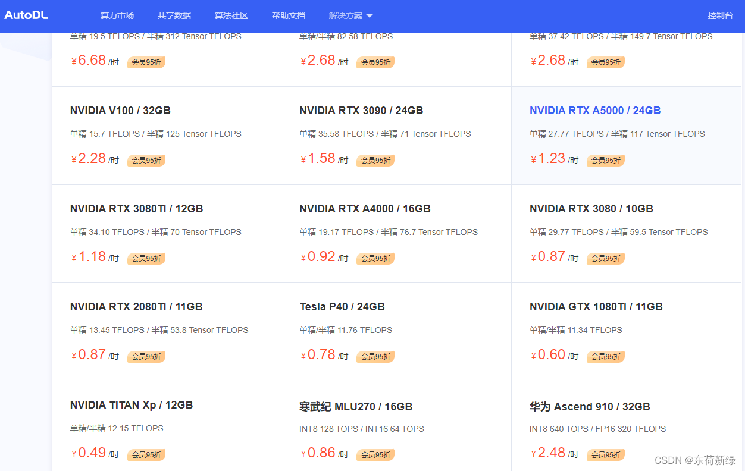Click the 会员95折 badge on the Ascend 910 card
Screen dimensions: 745x471
click(x=606, y=454)
